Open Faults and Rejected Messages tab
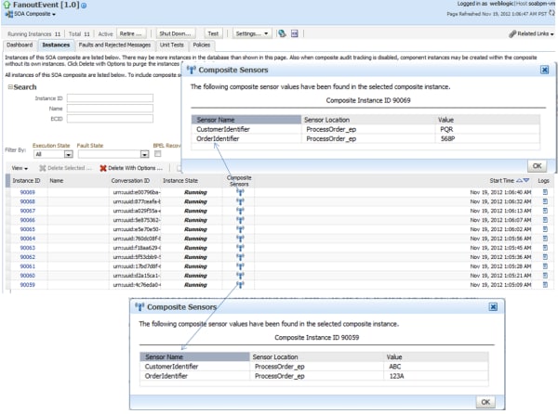This screenshot has width=558, height=414. 114,44
